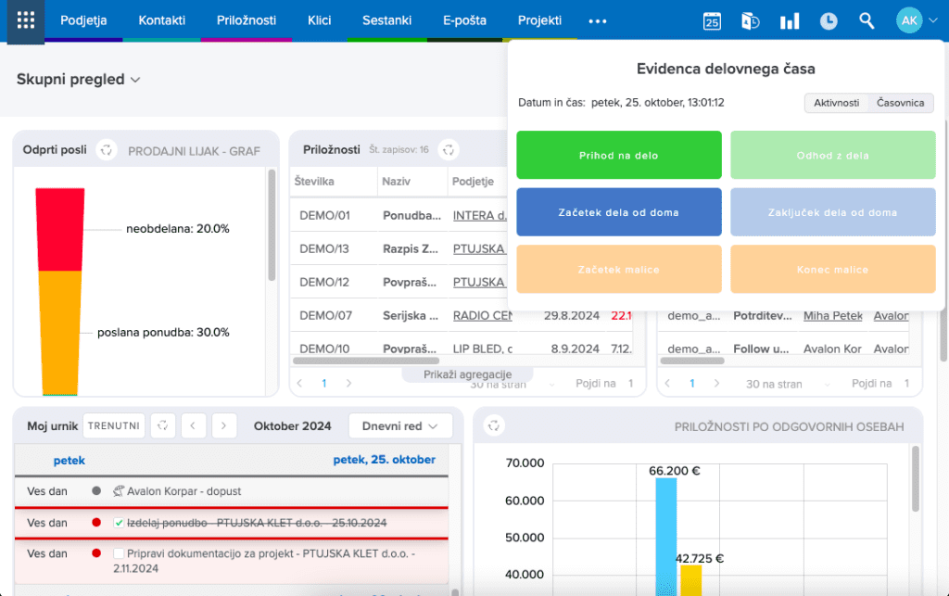Open the apps grid menu icon
Screen dimensions: 949x596
tap(26, 20)
